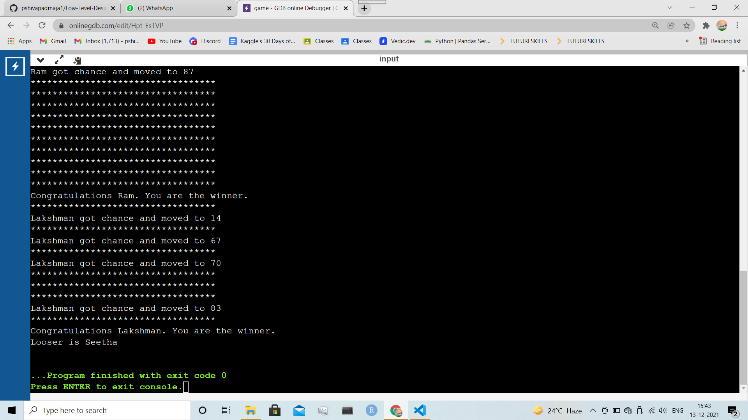Show hidden system tray icons

(593, 410)
